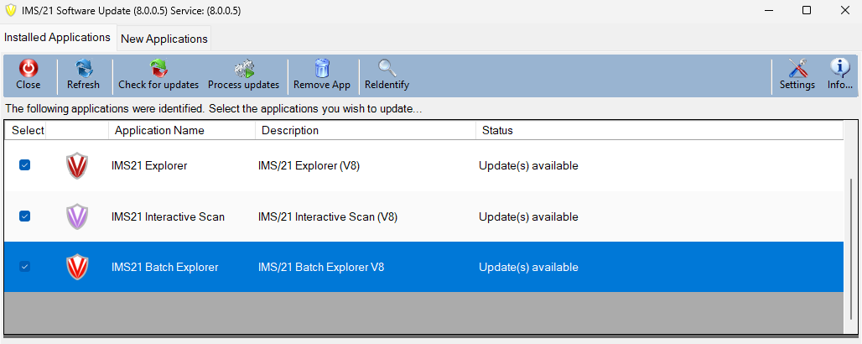Sort by the Status column header
862x344 pixels.
(660, 130)
